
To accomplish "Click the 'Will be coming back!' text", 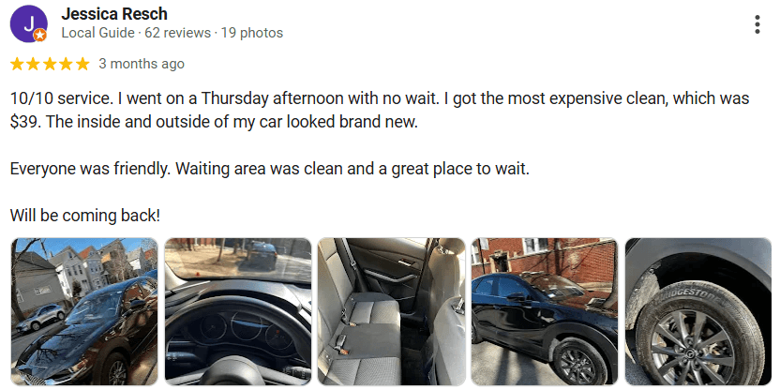I will [85, 216].
